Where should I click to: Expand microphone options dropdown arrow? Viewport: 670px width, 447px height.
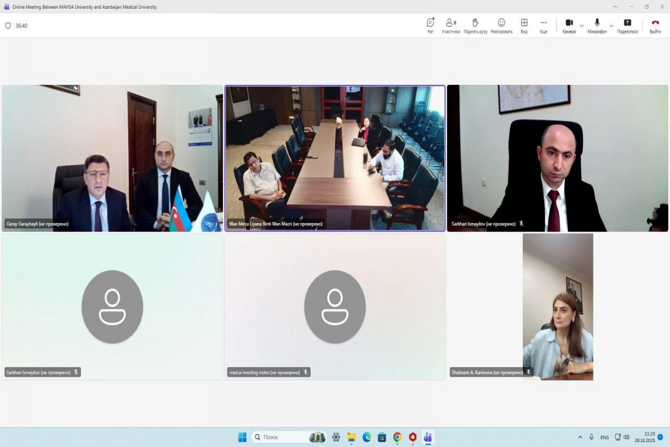click(611, 26)
